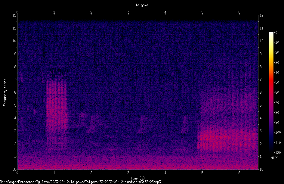This screenshot has height=184, width=284.
Task: Click the 3 second tick on bottom axis
Action: pos(128,173)
